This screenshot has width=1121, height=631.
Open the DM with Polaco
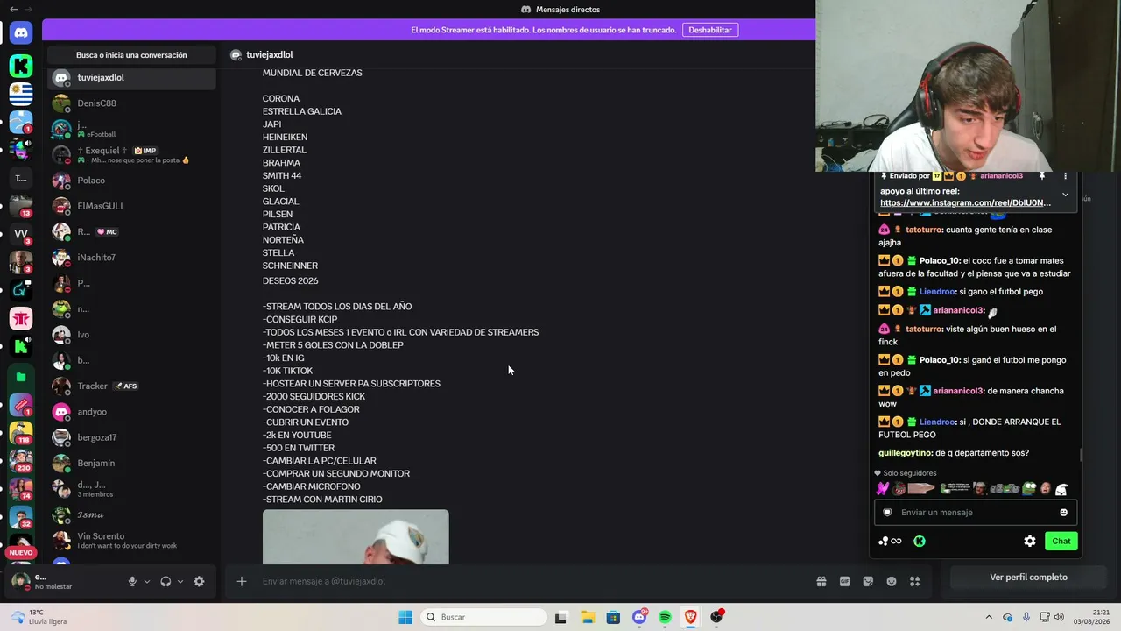click(x=131, y=181)
